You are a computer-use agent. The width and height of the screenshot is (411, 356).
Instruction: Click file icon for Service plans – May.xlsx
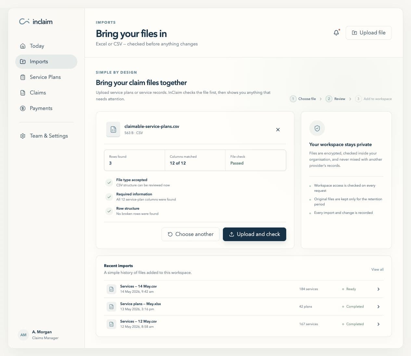tap(111, 306)
